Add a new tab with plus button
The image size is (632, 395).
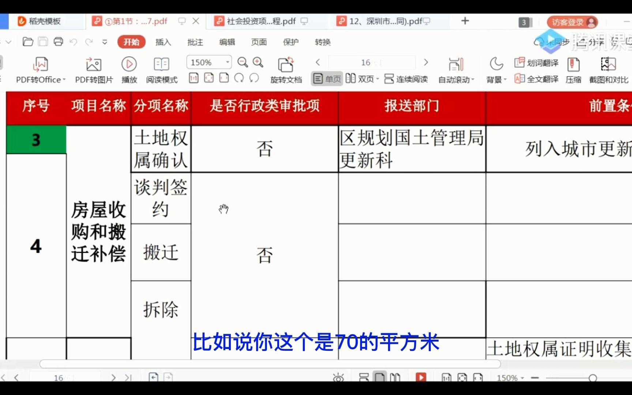pos(465,21)
